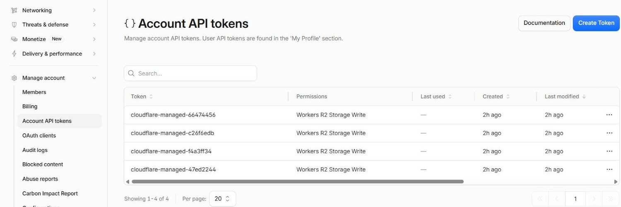
Task: Go to next page arrow
Action: 594,199
